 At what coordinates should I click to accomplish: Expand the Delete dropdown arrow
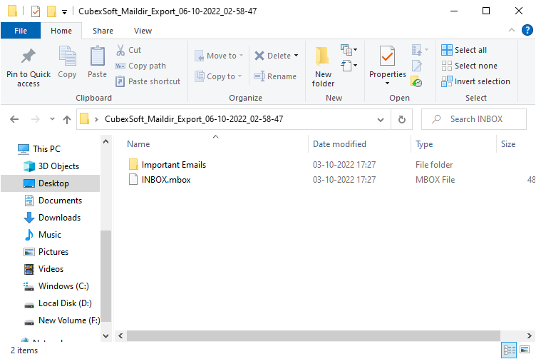coord(296,56)
